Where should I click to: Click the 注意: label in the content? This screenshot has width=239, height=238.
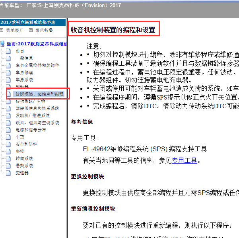(x=93, y=47)
